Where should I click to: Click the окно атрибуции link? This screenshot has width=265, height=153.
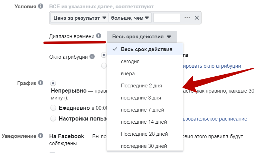[212, 66]
